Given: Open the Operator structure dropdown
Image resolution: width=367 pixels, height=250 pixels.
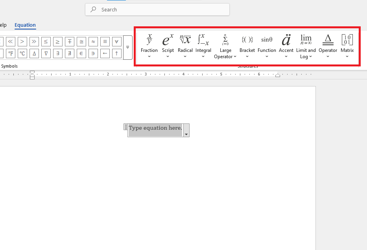Looking at the screenshot, I should (x=328, y=46).
